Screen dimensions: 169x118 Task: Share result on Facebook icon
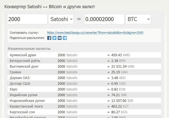(49, 38)
